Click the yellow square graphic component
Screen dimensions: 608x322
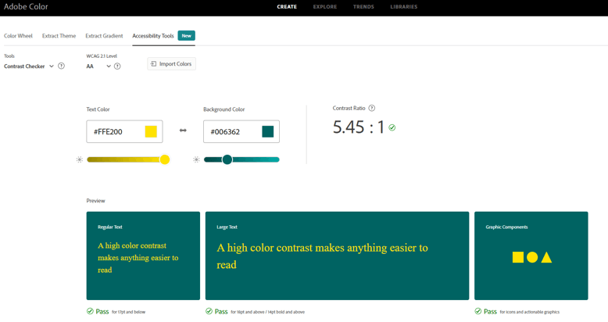coord(518,257)
